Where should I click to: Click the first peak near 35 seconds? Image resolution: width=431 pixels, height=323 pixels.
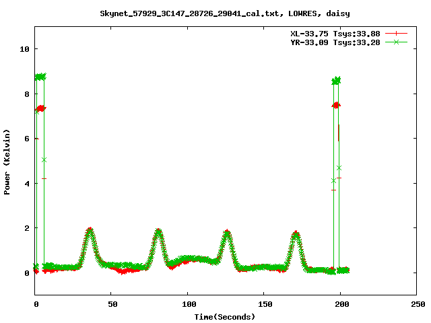point(90,231)
